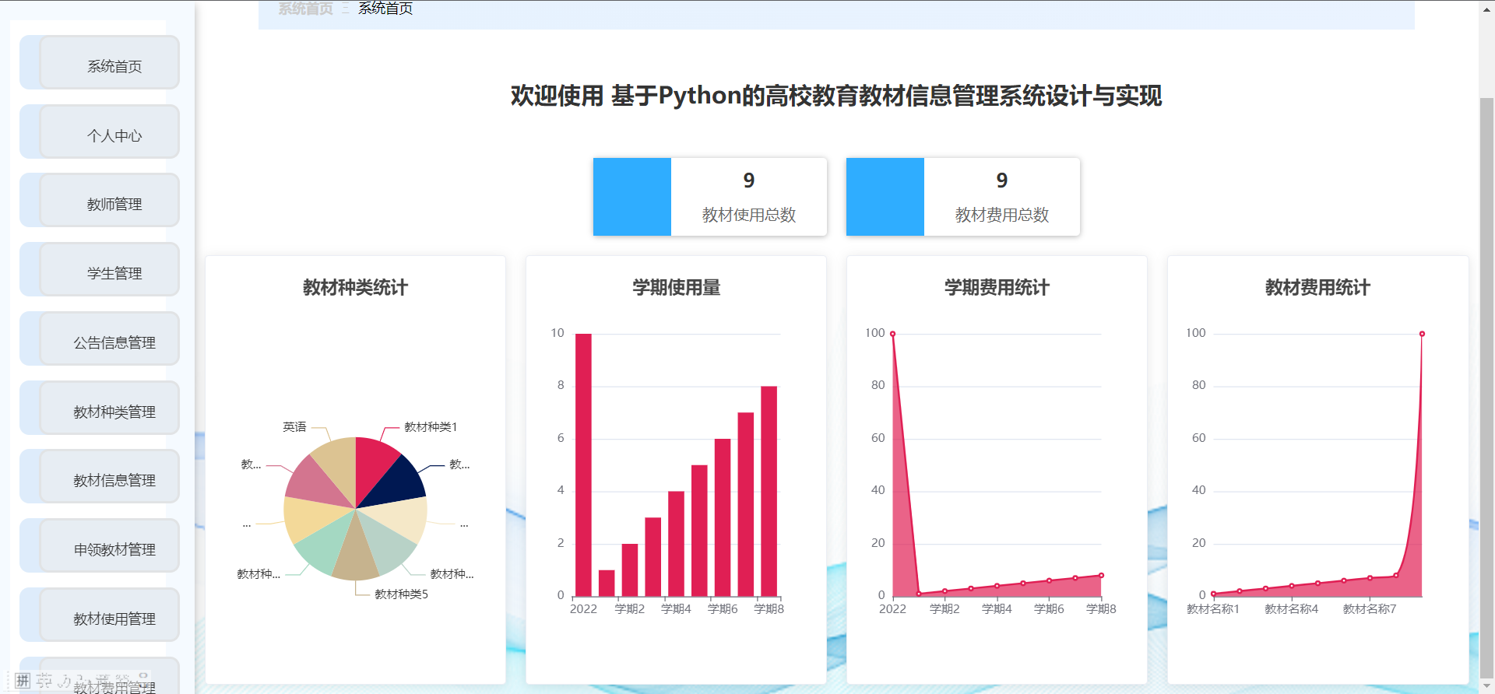Click the 学期6 bar in 学期使用量
Viewport: 1495px width, 694px height.
723,517
